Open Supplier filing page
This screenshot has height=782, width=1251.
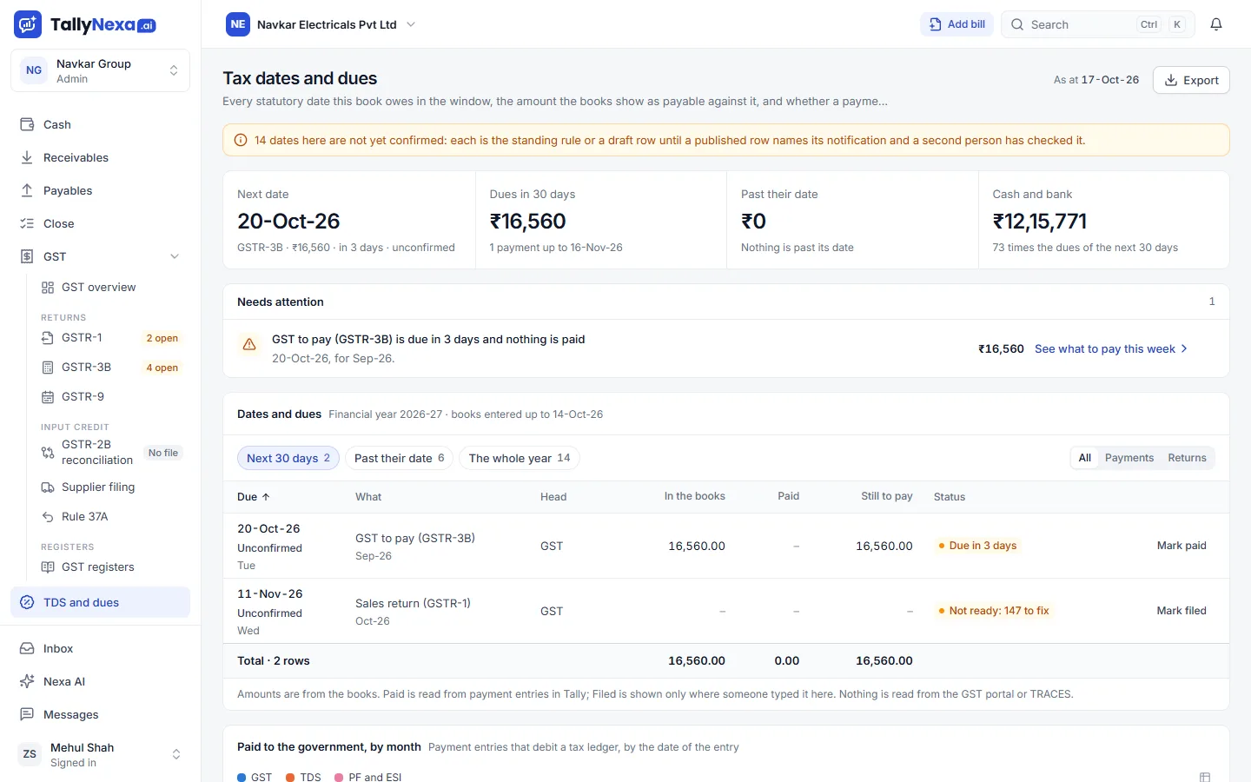pyautogui.click(x=111, y=487)
